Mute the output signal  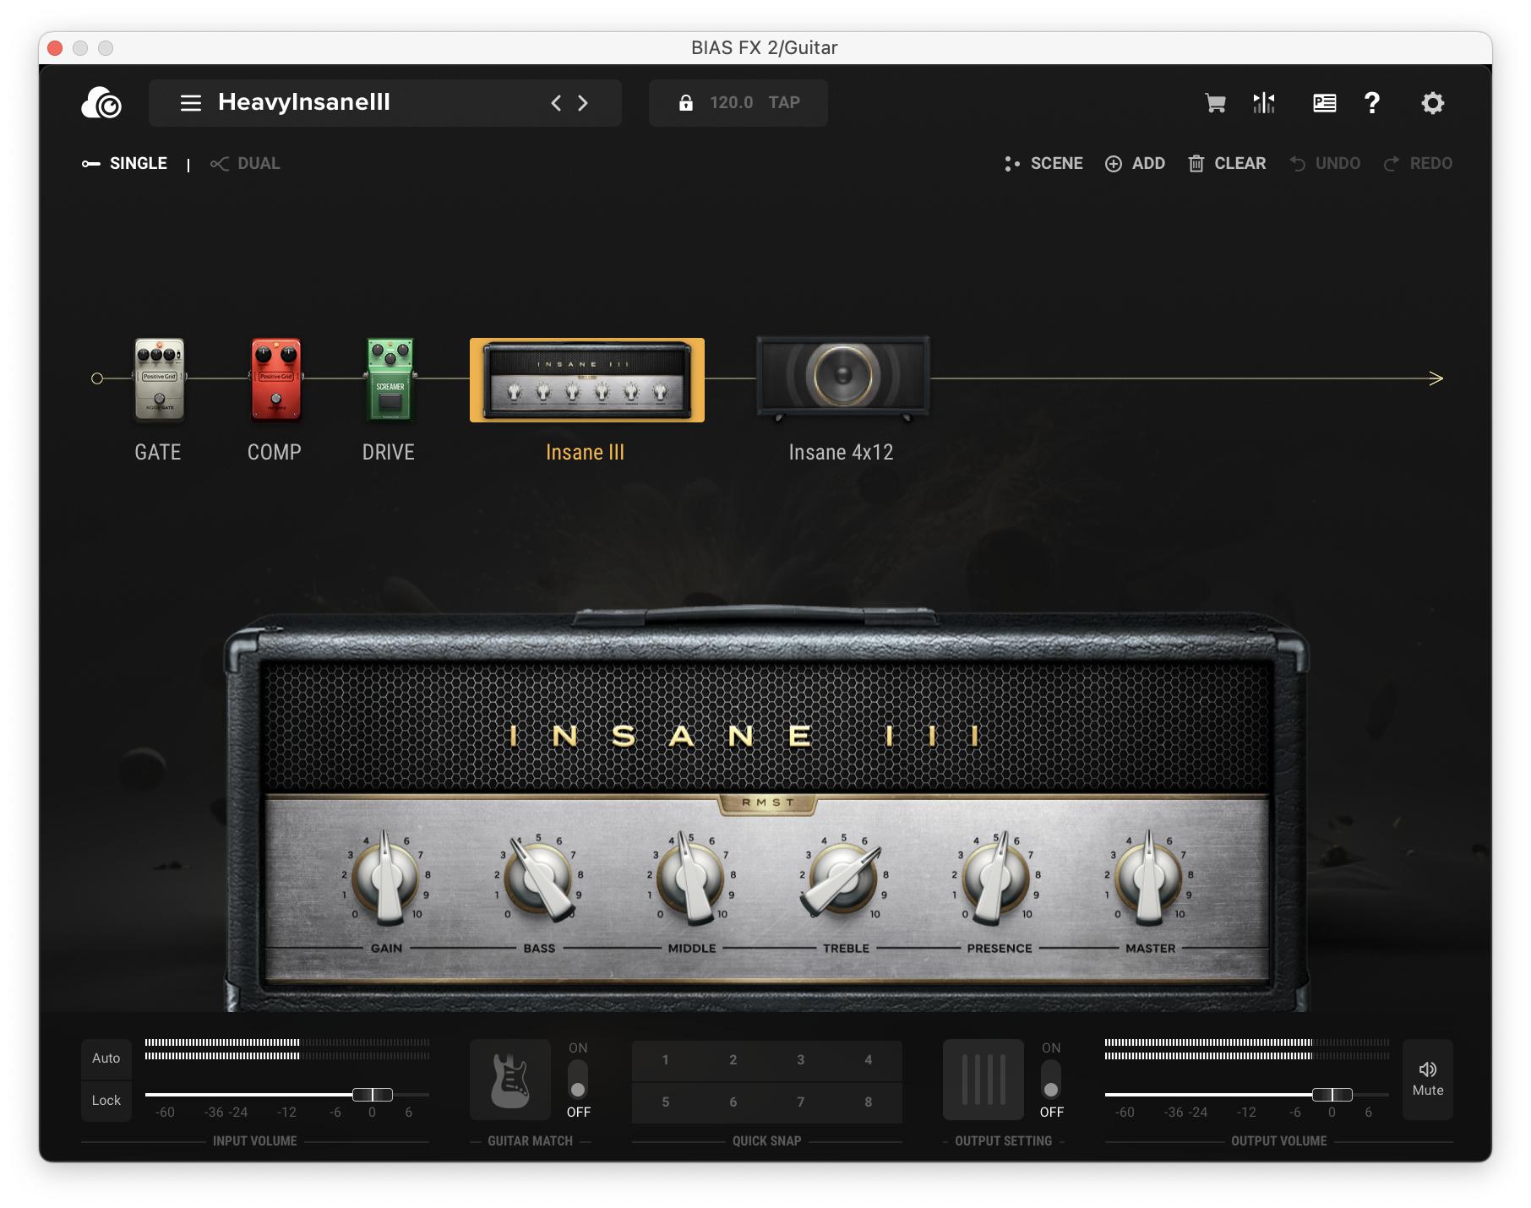tap(1427, 1080)
